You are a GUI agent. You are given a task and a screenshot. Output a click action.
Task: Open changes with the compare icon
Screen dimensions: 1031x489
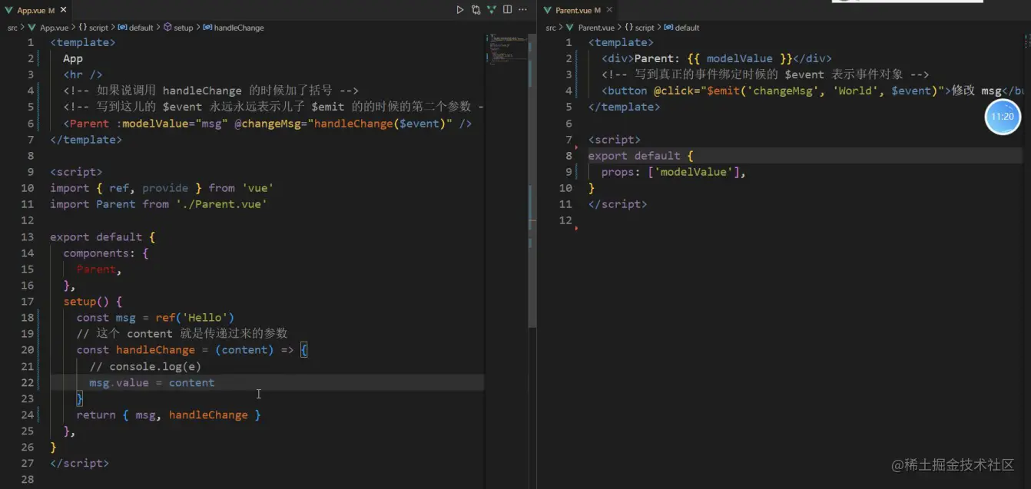click(x=476, y=10)
